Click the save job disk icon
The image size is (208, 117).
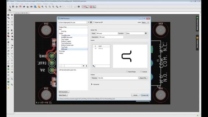point(91,22)
